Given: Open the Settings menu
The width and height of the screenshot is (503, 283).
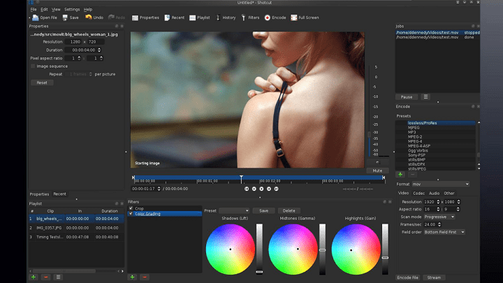Looking at the screenshot, I should (x=72, y=9).
